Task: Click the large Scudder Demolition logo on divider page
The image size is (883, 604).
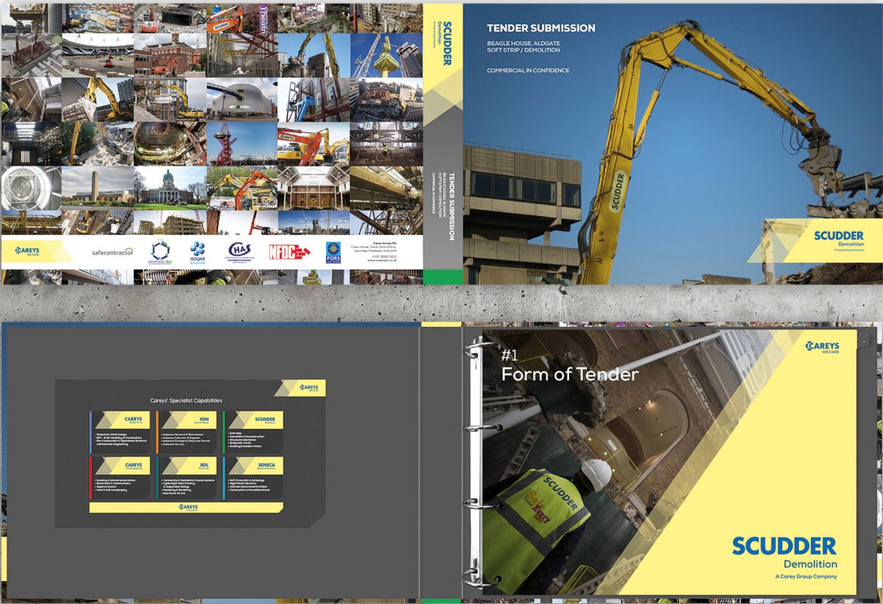Action: (x=784, y=553)
